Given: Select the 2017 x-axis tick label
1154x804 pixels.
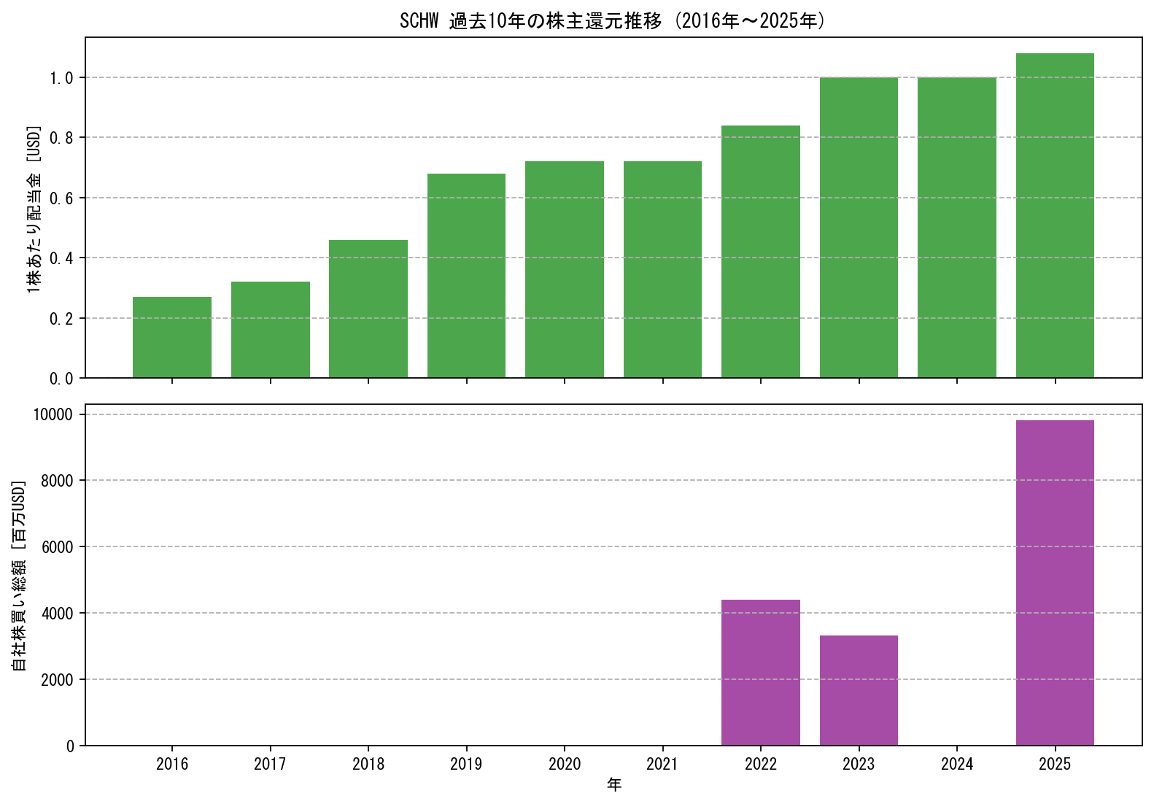Looking at the screenshot, I should 270,764.
